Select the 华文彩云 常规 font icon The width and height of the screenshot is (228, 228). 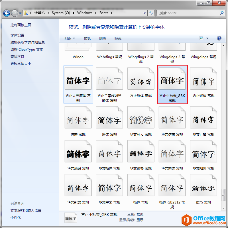141,117
